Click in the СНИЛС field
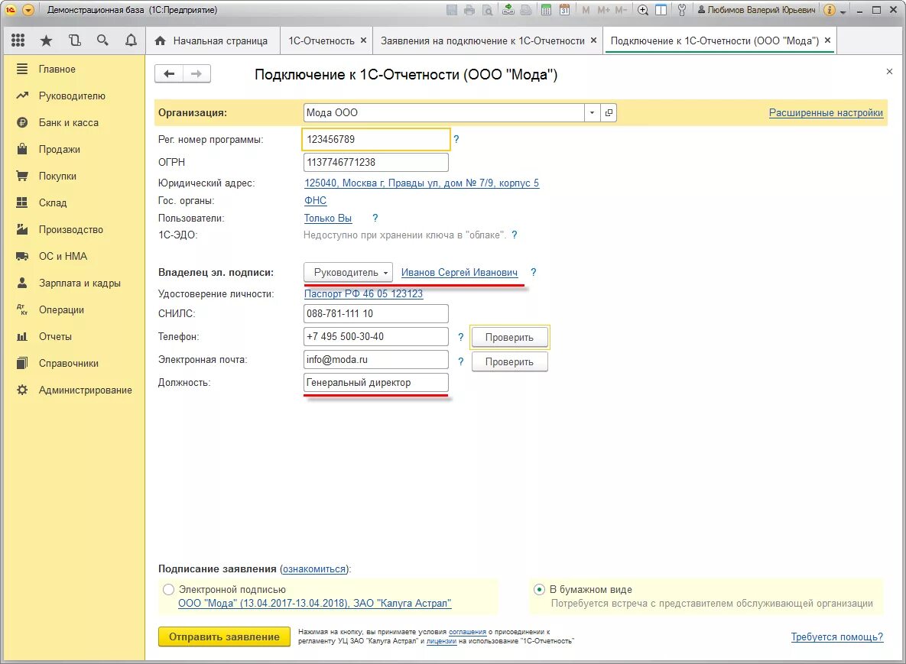The height and width of the screenshot is (664, 906). tap(375, 313)
